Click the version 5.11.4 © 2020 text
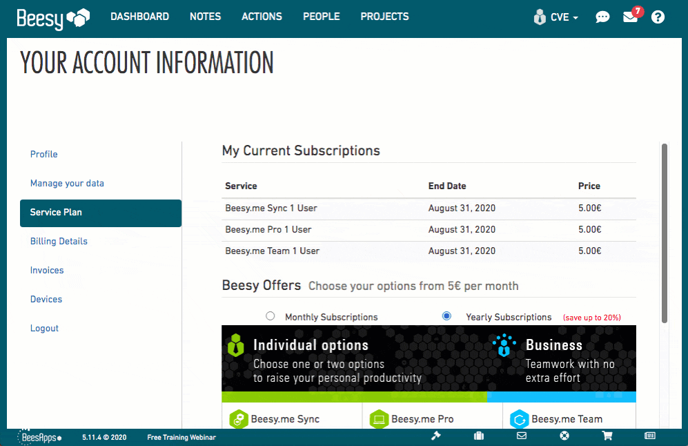The width and height of the screenshot is (688, 446). click(104, 437)
